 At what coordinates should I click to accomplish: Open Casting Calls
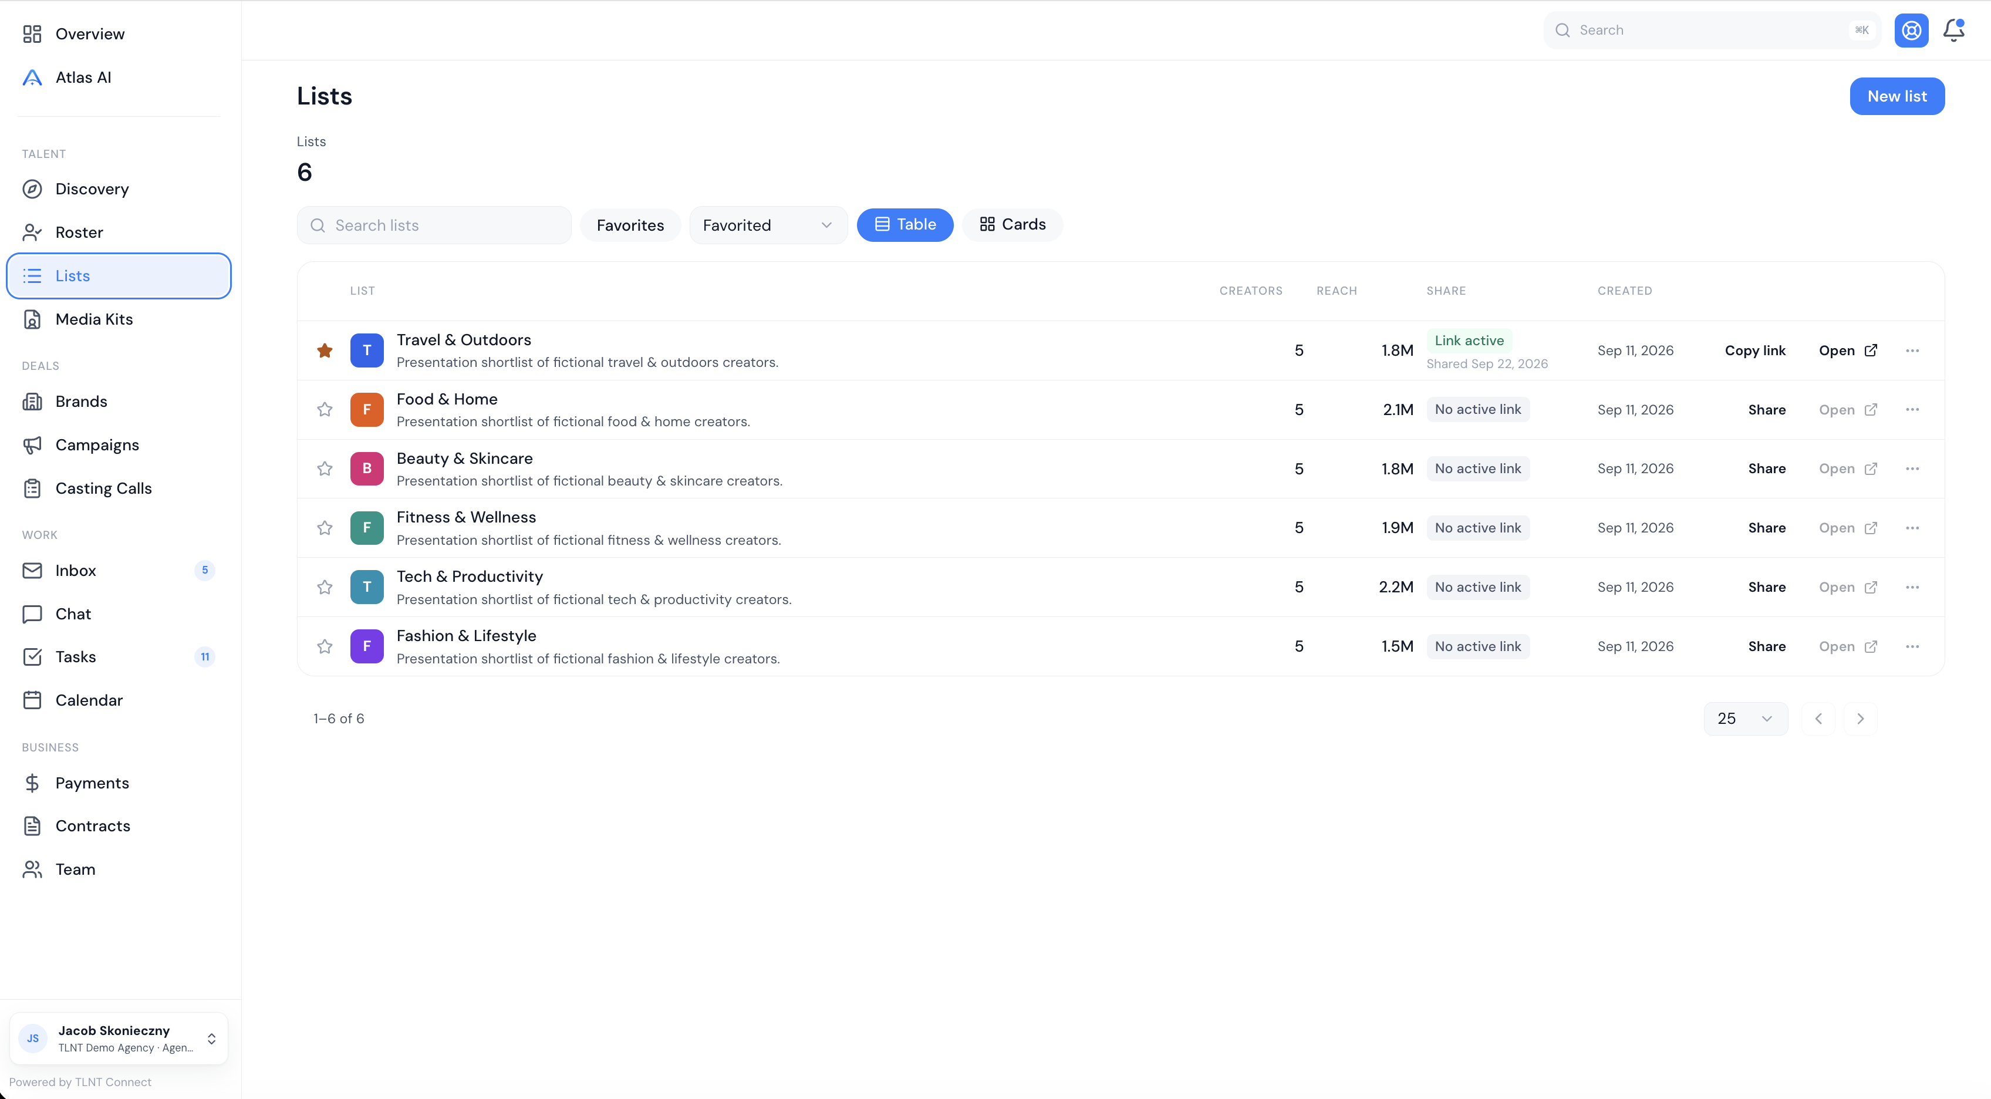coord(118,488)
